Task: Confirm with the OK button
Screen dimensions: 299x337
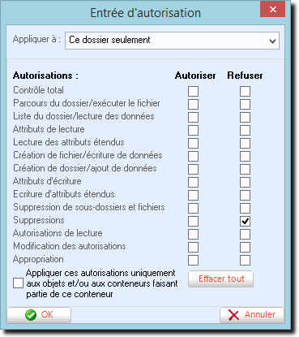Action: (x=39, y=315)
